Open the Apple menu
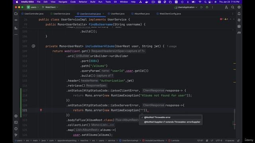Image resolution: width=255 pixels, height=143 pixels. pos(17,2)
